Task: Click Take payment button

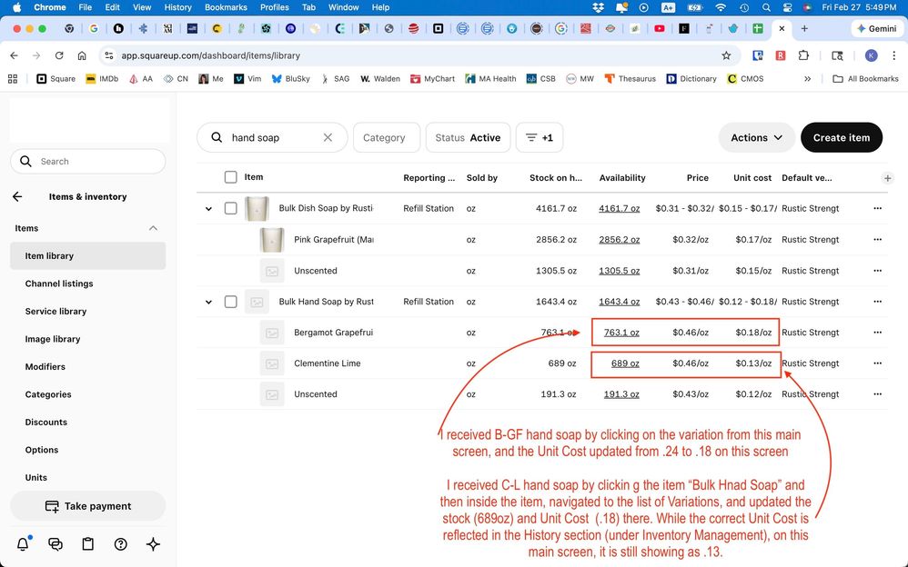Action: pyautogui.click(x=88, y=506)
